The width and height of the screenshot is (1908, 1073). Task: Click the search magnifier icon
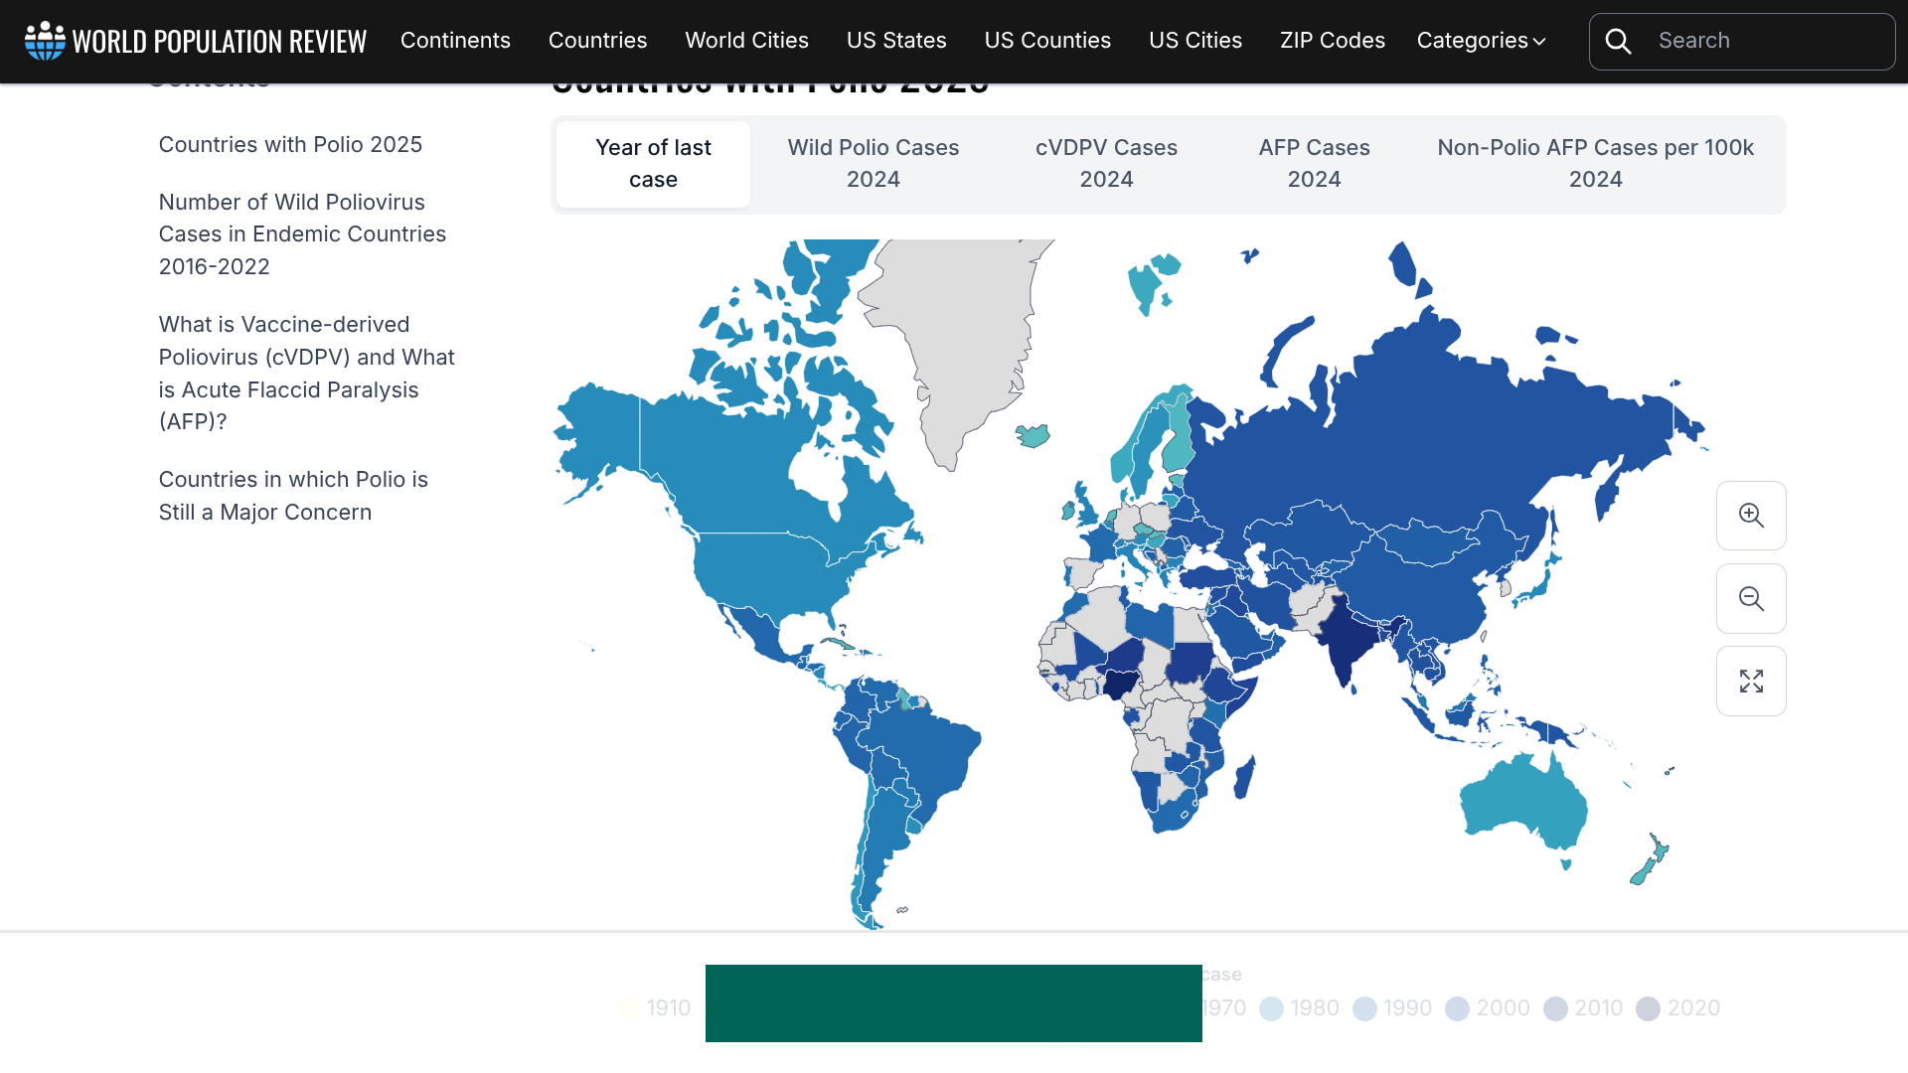(x=1619, y=41)
